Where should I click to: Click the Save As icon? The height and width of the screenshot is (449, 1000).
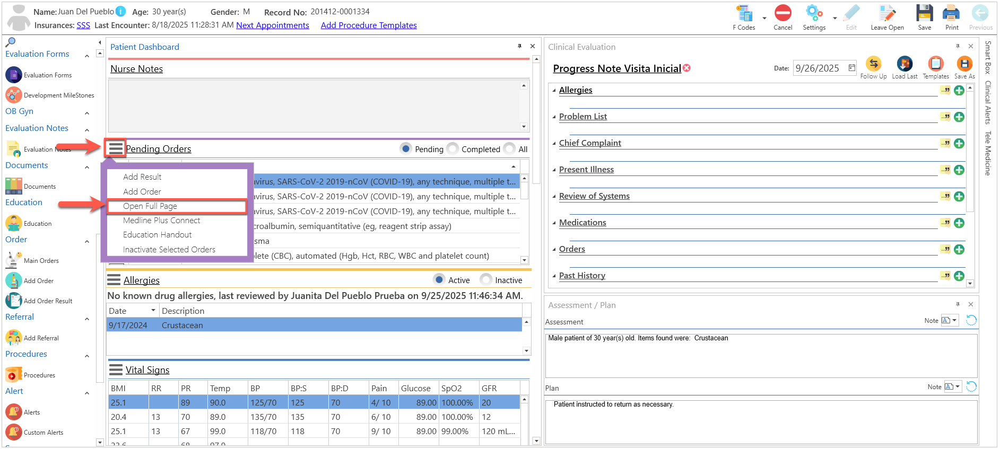pos(964,64)
